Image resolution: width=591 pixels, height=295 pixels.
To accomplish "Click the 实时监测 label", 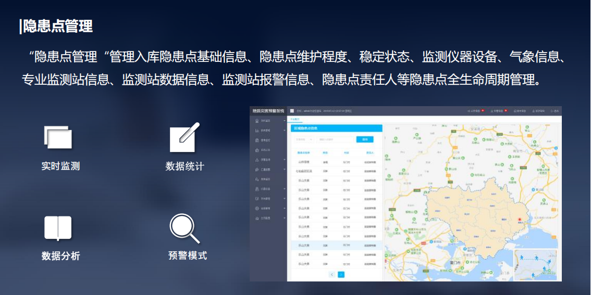I will [x=60, y=166].
